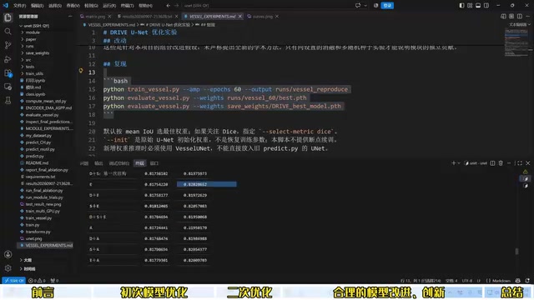Click the UTF-8 encoding in the status bar
534x300 pixels.
[467, 281]
